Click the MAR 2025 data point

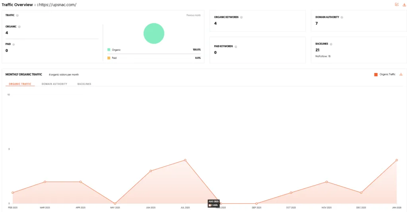(45, 182)
